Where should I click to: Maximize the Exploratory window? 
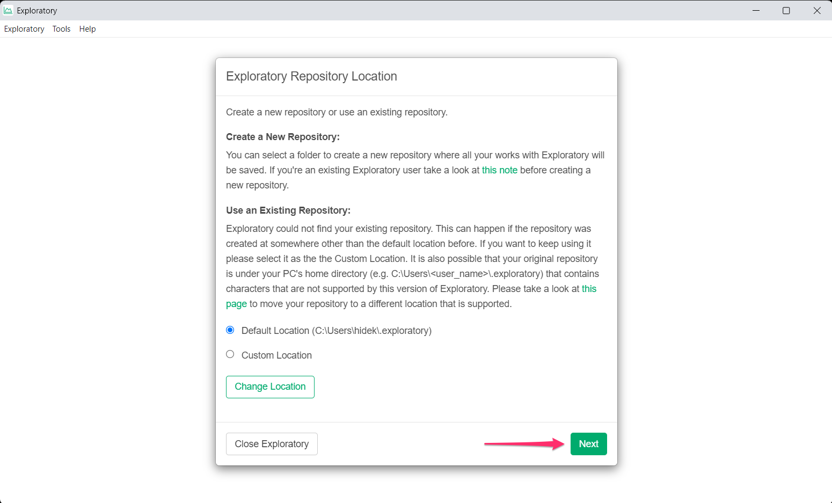786,10
